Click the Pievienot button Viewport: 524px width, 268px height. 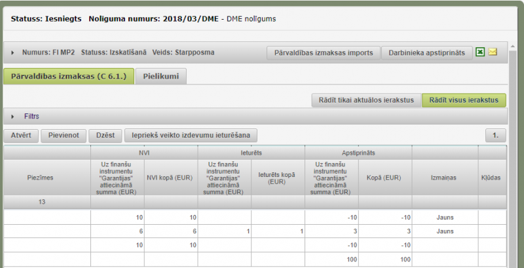coord(64,136)
